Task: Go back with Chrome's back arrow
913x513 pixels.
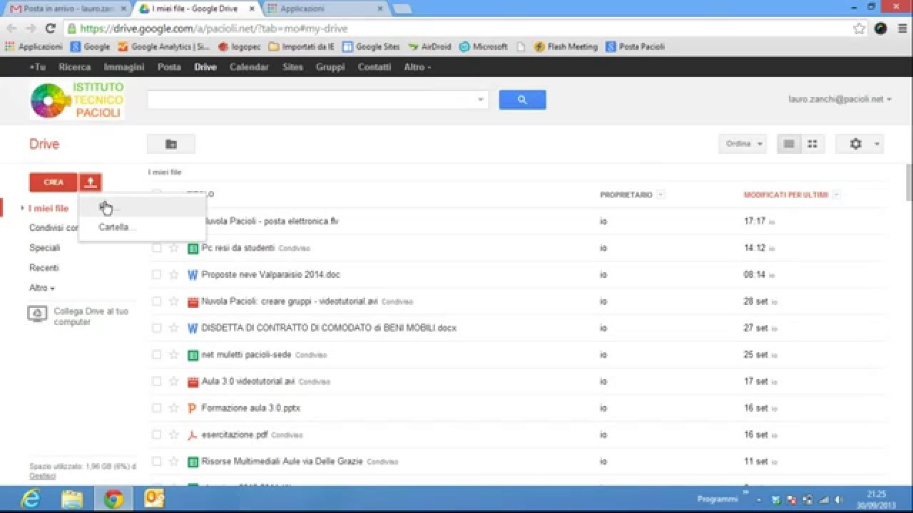Action: point(11,28)
